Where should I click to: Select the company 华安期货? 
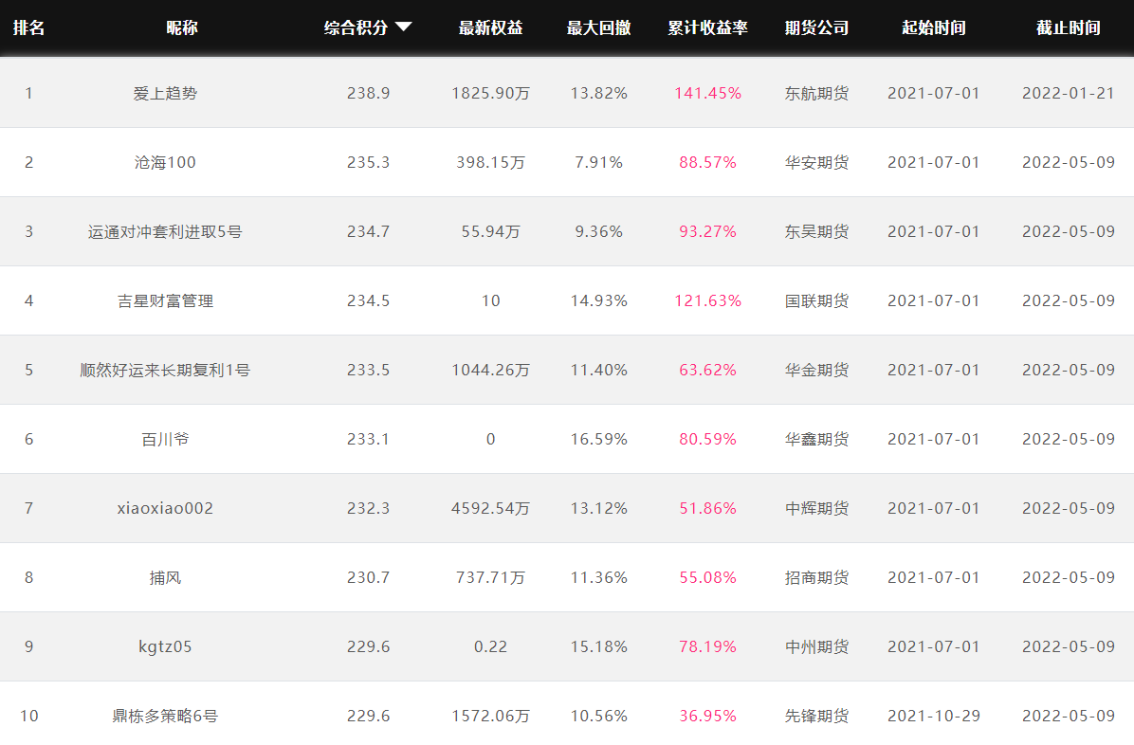(816, 162)
